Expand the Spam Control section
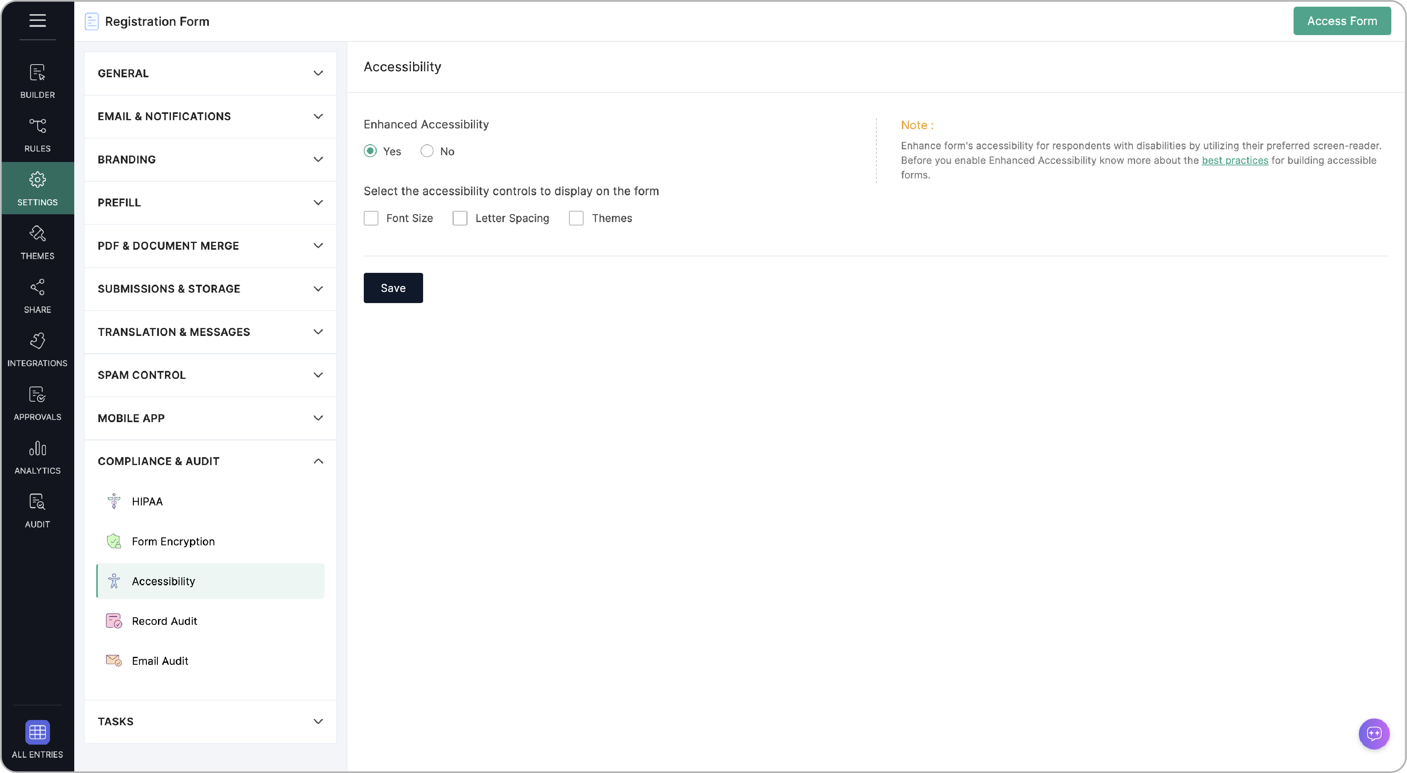The width and height of the screenshot is (1407, 773). [x=210, y=375]
